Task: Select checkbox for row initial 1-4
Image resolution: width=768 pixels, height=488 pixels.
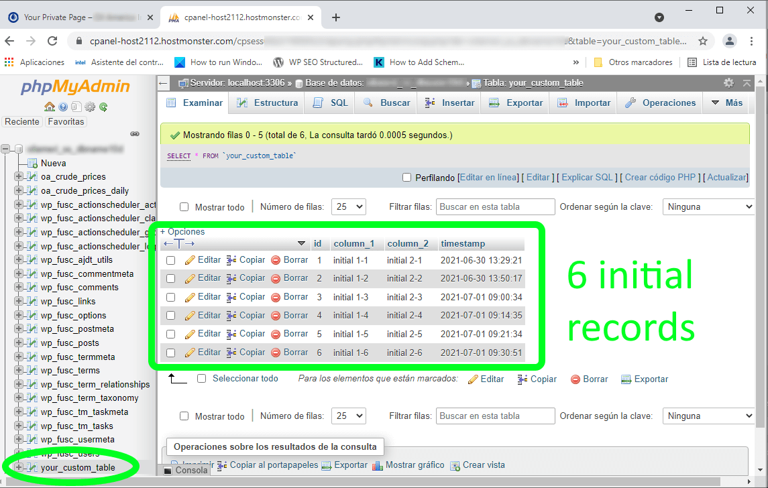Action: (170, 316)
